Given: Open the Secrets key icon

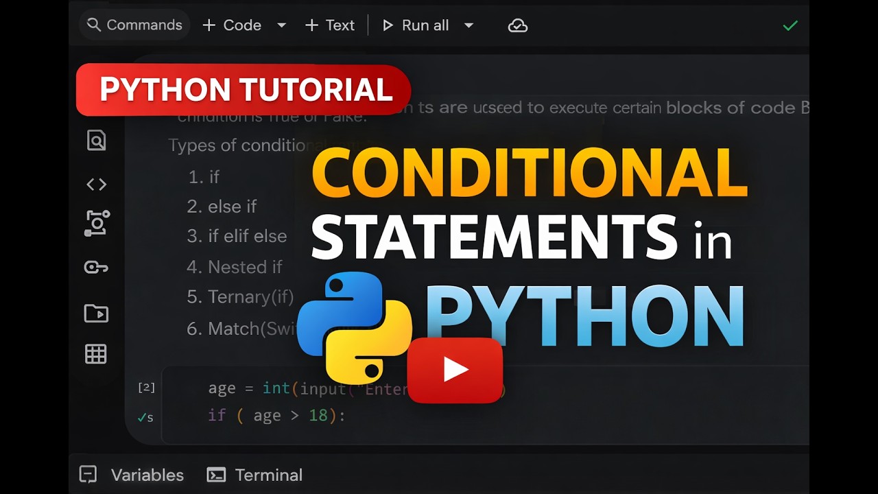Looking at the screenshot, I should point(96,267).
